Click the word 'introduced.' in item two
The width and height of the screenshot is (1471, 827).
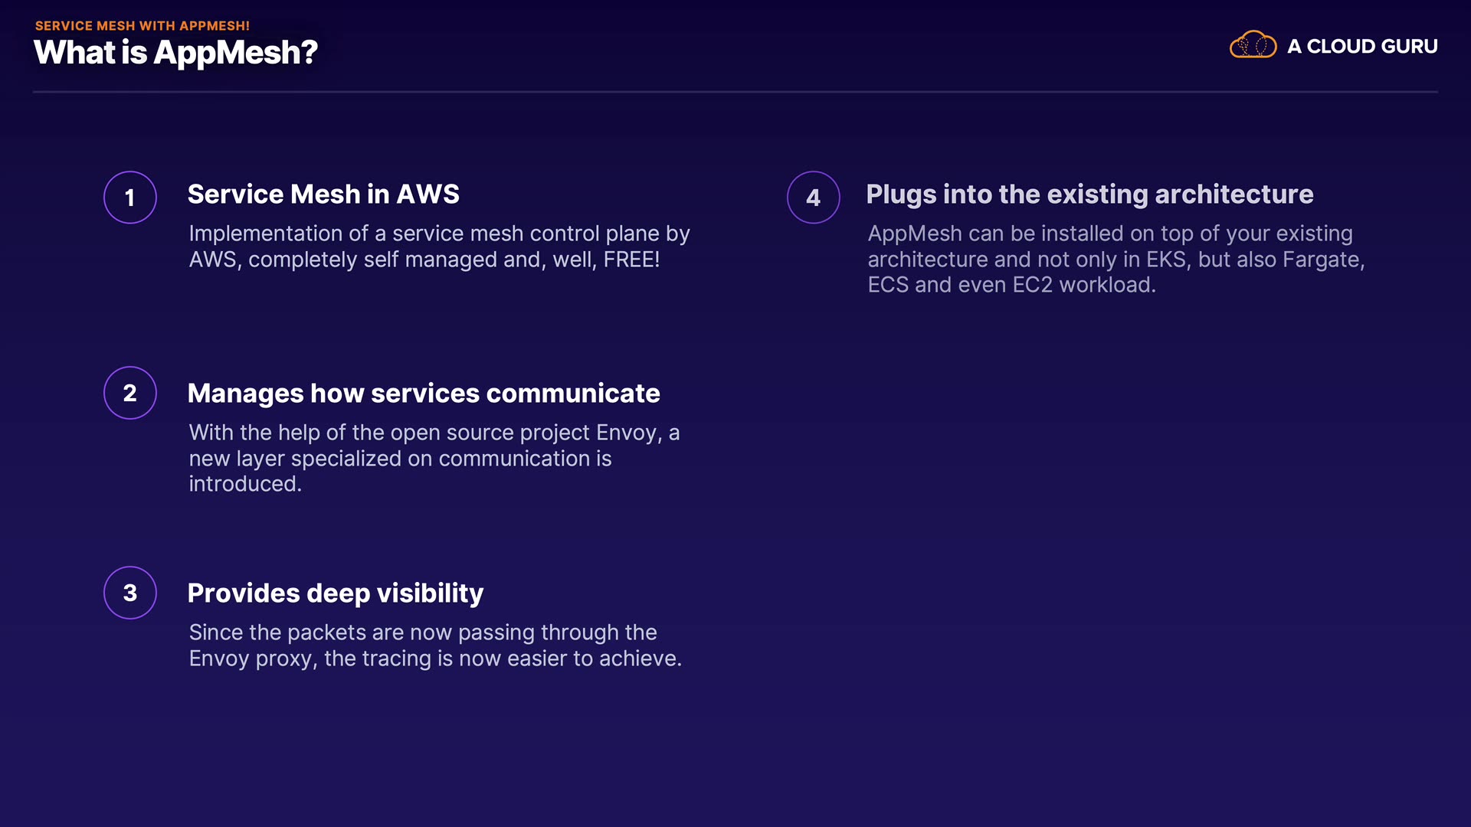tap(245, 485)
